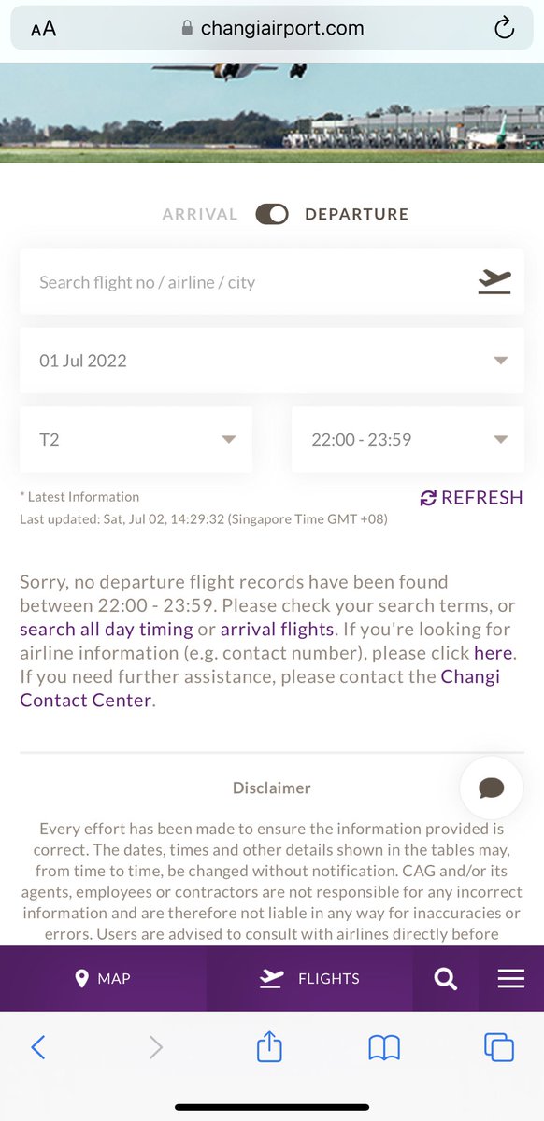This screenshot has width=544, height=1121.
Task: Open the AA text size menu
Action: (43, 29)
